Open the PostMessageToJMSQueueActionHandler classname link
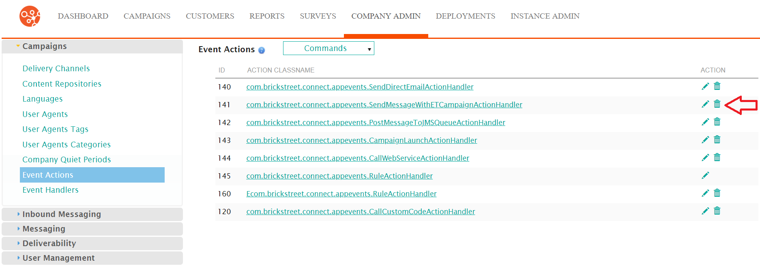This screenshot has width=760, height=268. (376, 122)
